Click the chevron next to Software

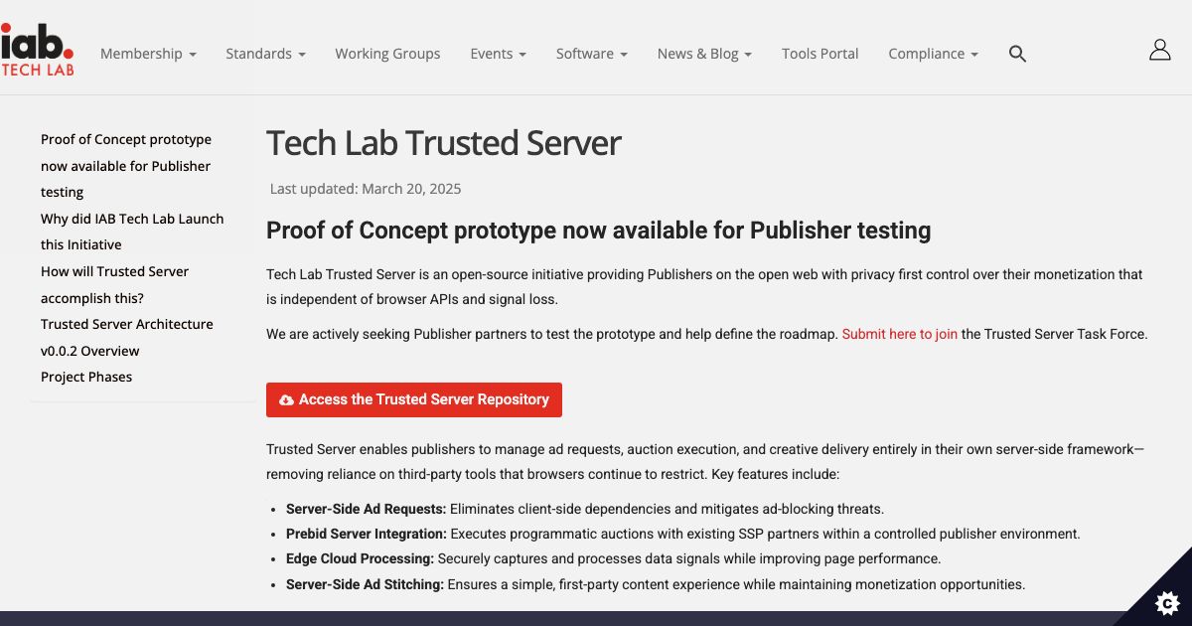(x=624, y=55)
